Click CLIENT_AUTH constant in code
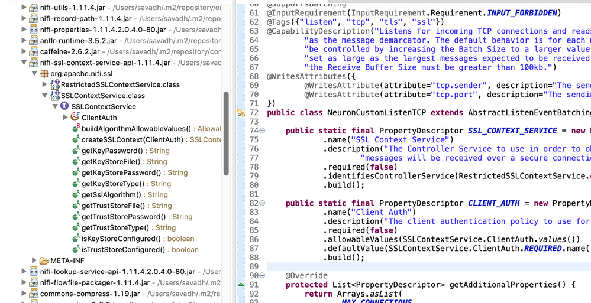 (x=494, y=203)
